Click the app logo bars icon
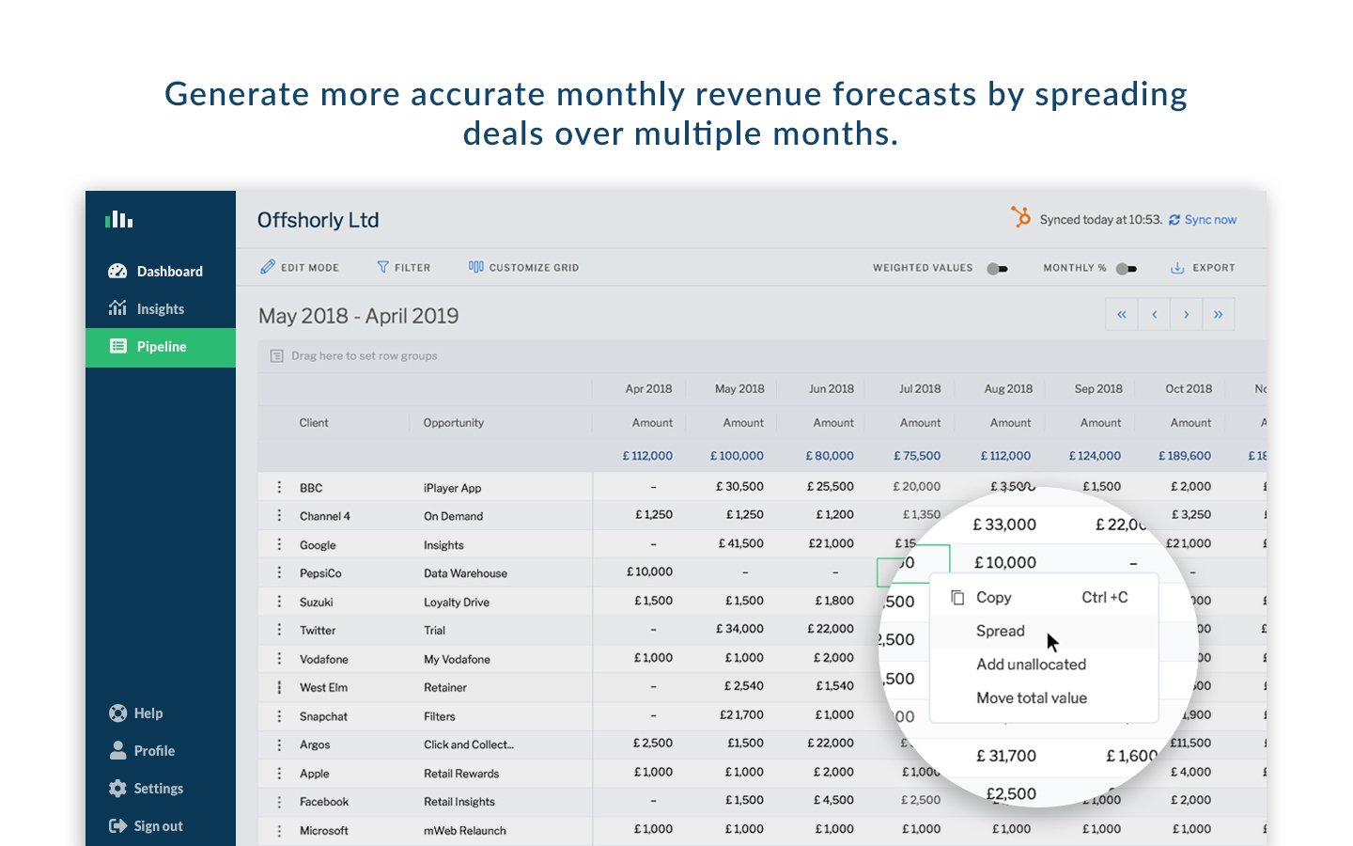 [118, 220]
